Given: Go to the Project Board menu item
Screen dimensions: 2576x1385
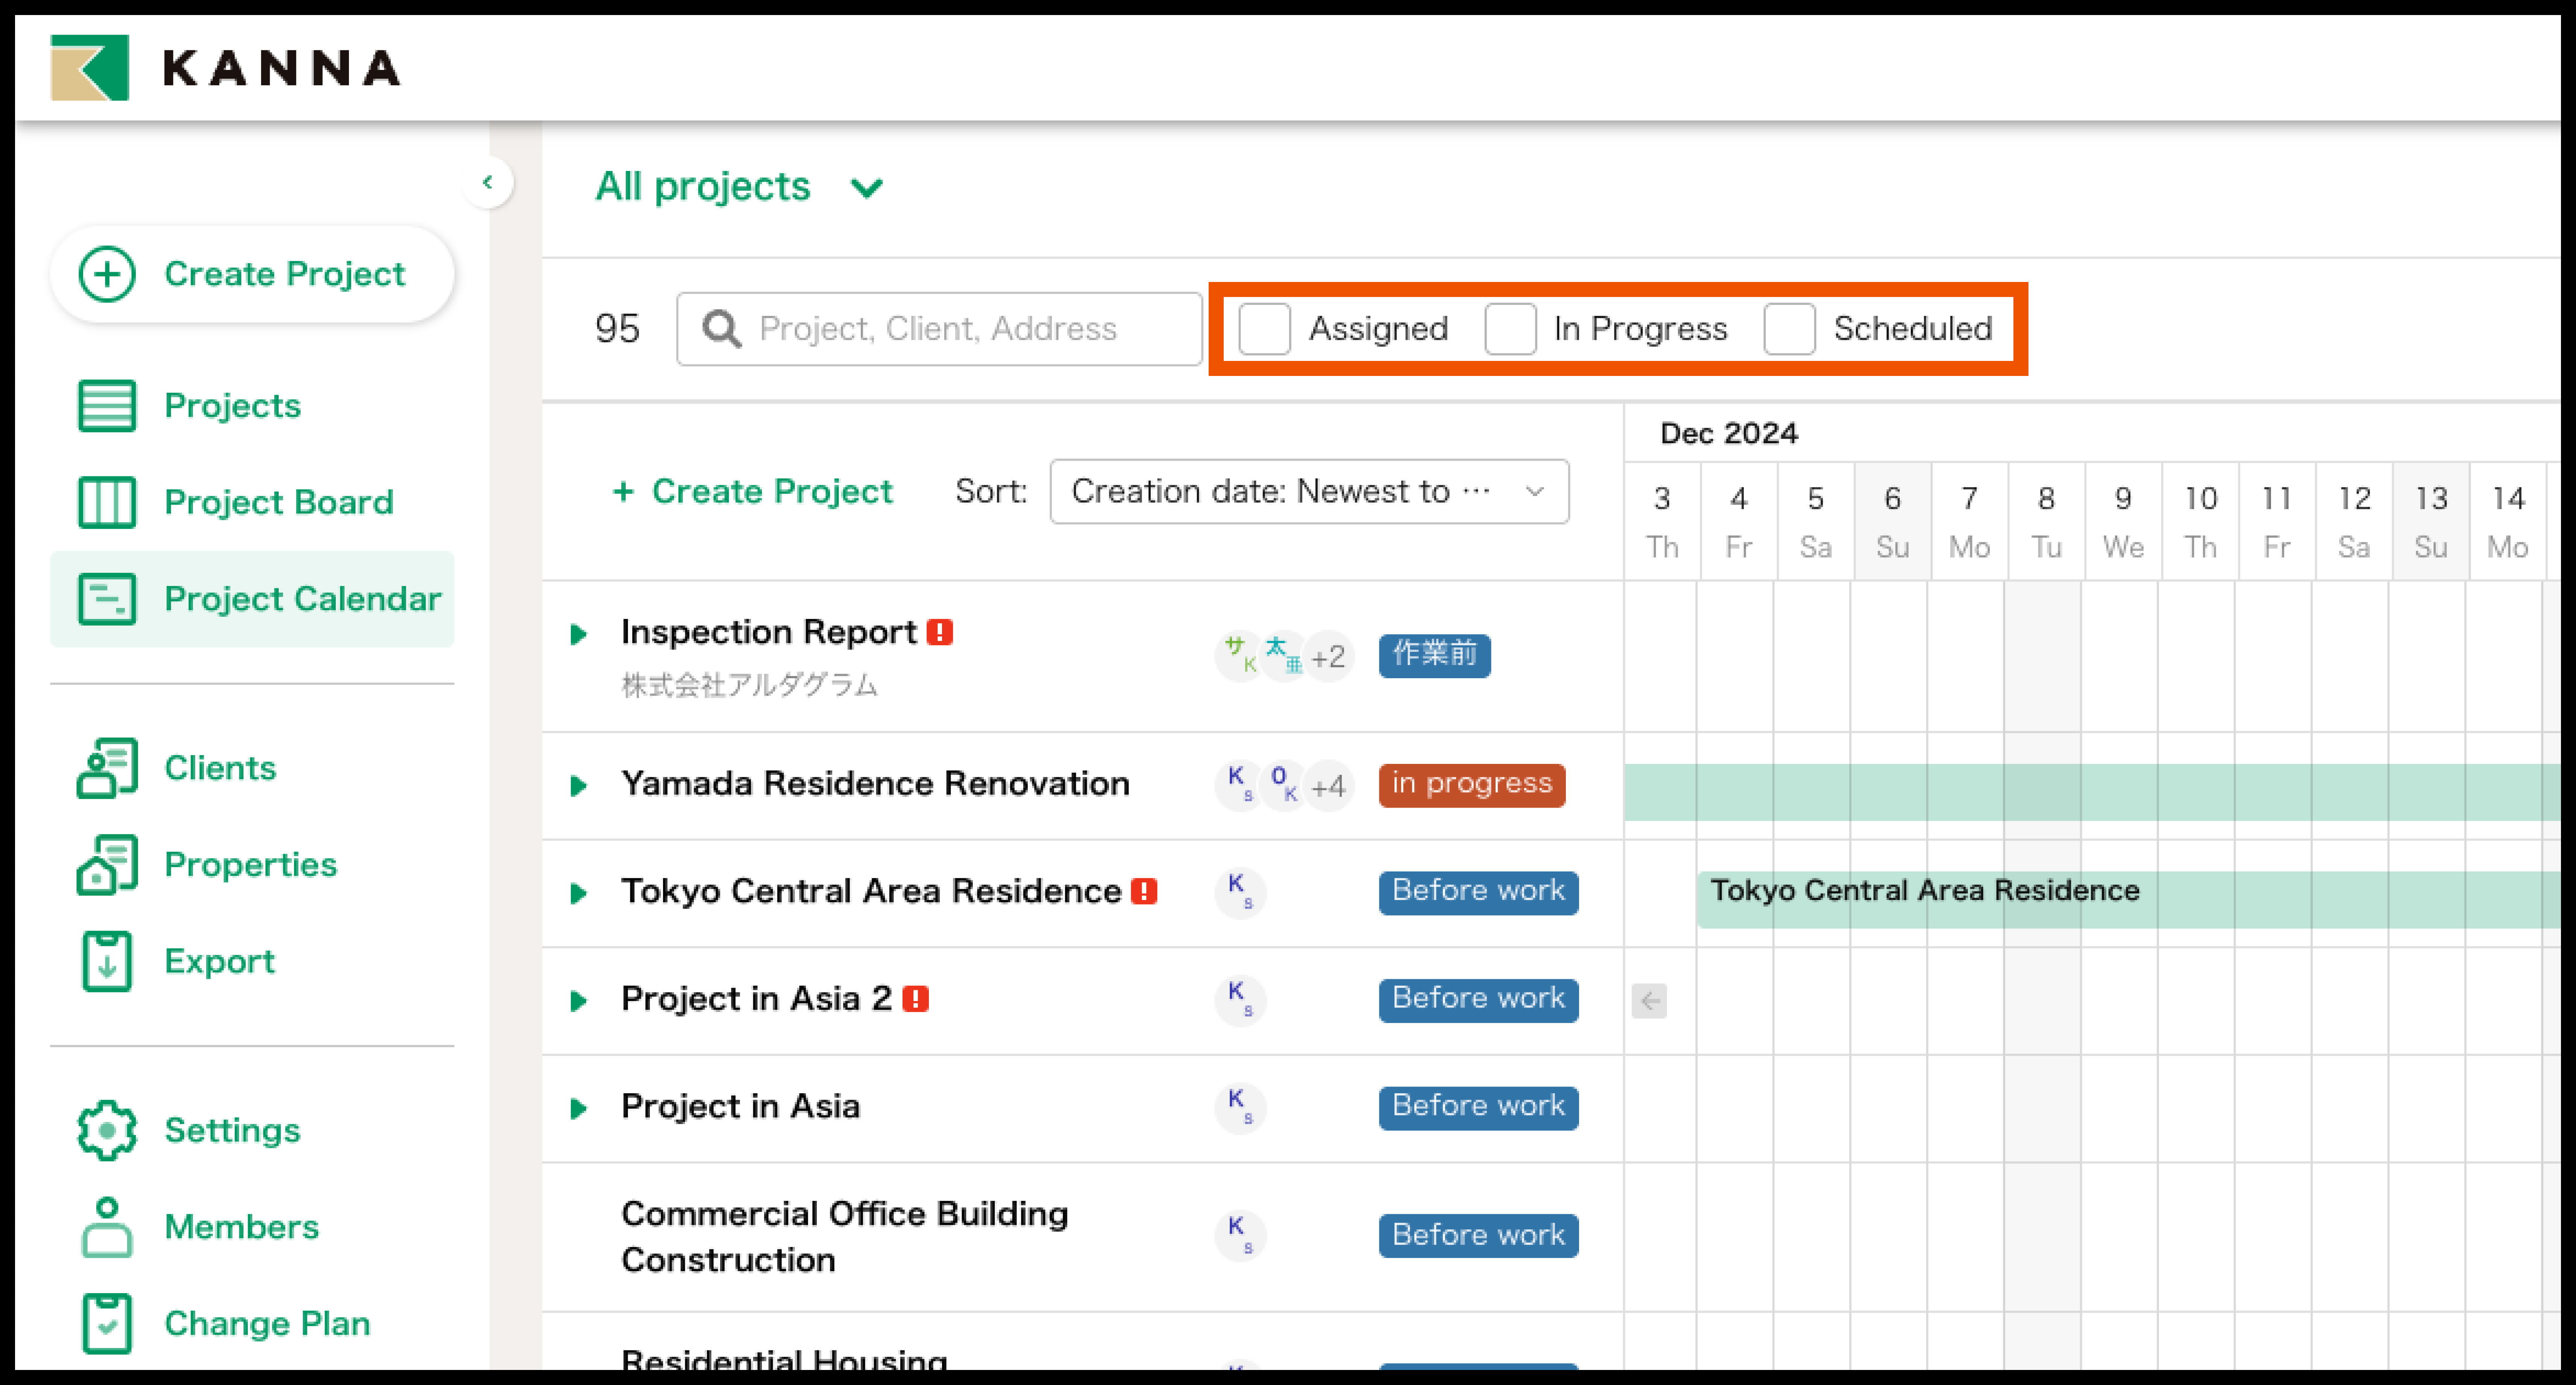Looking at the screenshot, I should click(x=278, y=502).
